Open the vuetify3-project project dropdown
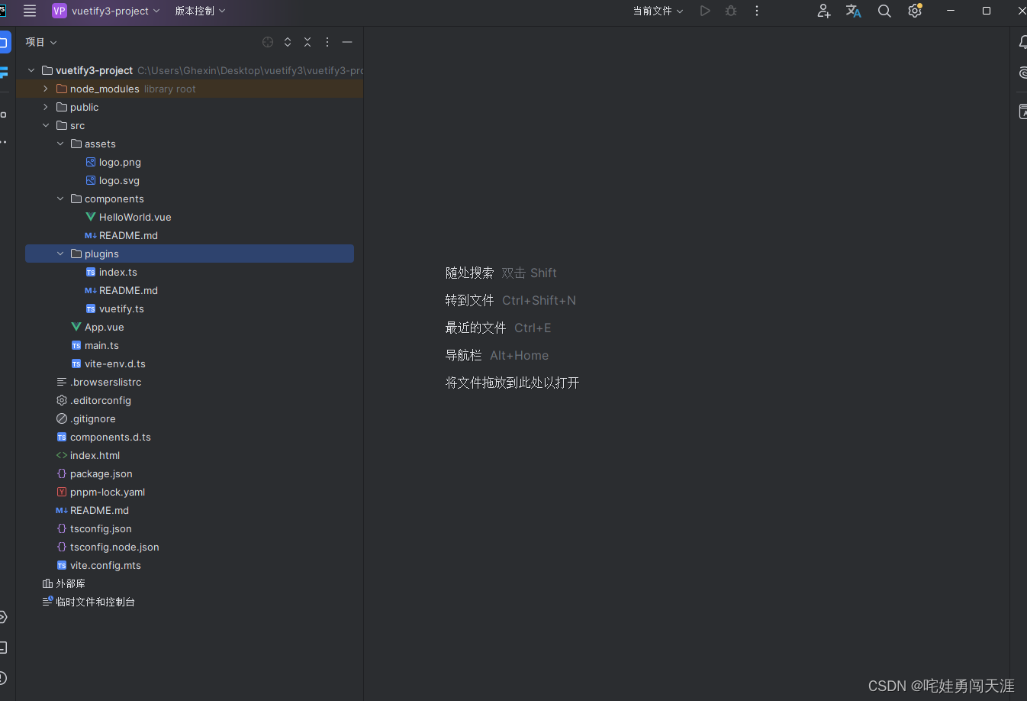 click(x=106, y=11)
